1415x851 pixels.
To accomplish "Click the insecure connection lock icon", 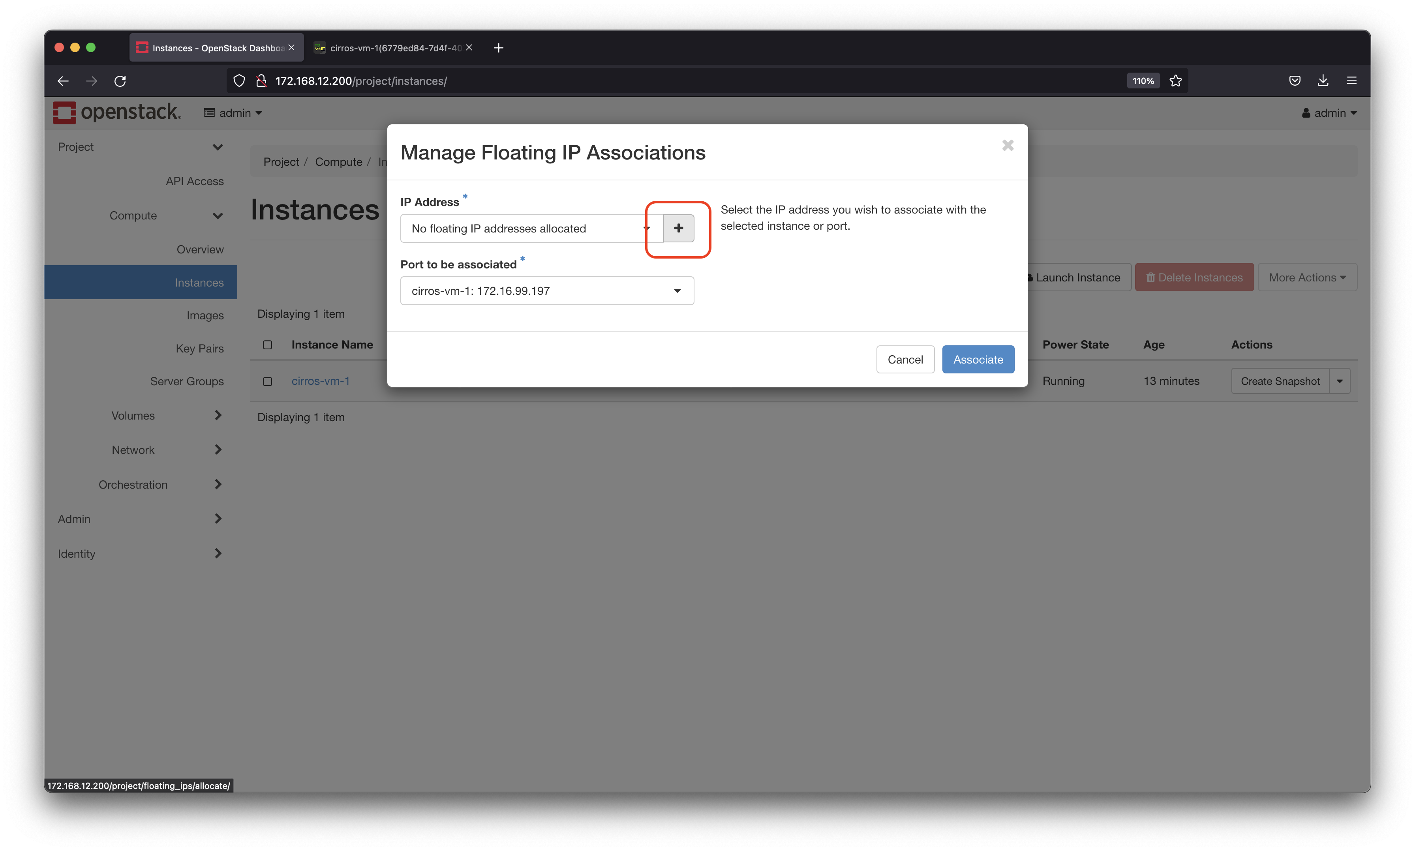I will tap(261, 81).
